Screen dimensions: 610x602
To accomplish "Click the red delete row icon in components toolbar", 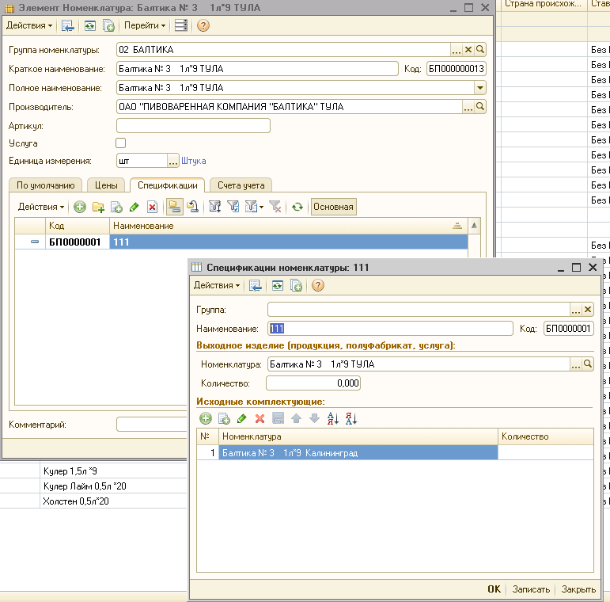I will pos(260,418).
